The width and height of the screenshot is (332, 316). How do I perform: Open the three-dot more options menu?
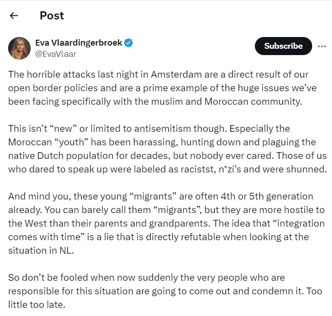pos(322,46)
